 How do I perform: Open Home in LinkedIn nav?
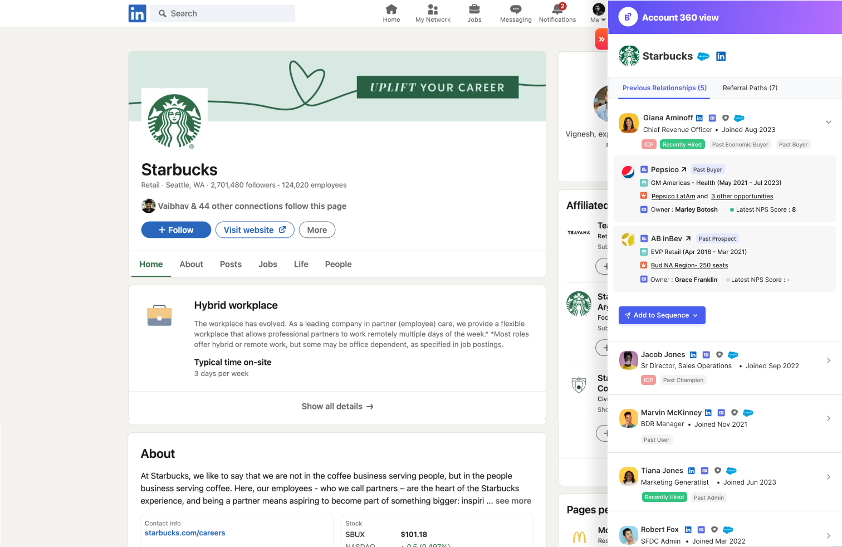391,13
